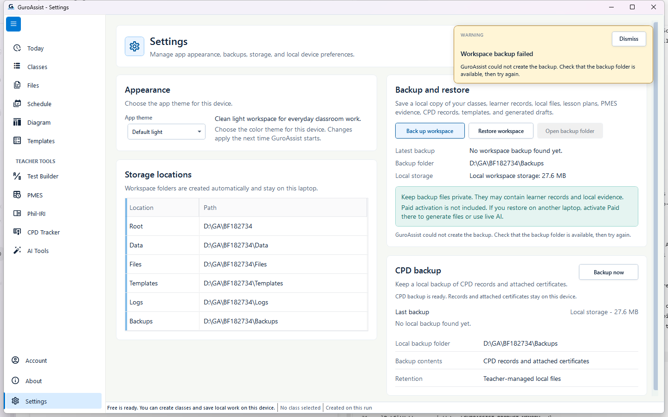Click the About info icon
The height and width of the screenshot is (417, 668).
[15, 380]
